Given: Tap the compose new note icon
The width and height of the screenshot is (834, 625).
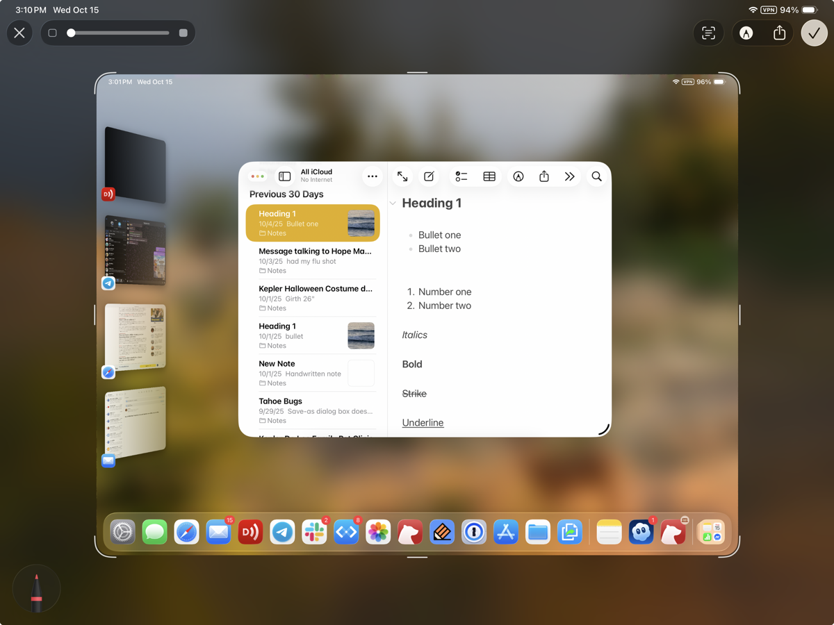Looking at the screenshot, I should 429,176.
